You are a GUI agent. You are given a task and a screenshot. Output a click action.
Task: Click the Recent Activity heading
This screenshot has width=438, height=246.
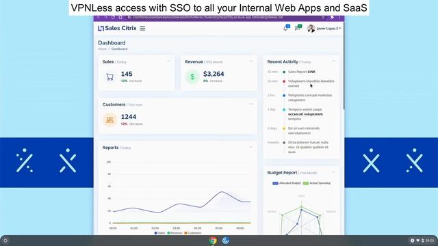coord(283,61)
